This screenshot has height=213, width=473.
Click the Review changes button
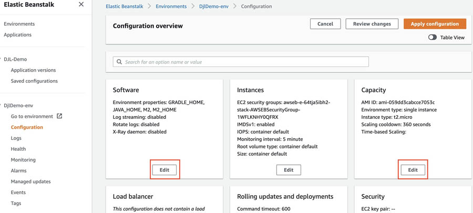click(x=372, y=24)
